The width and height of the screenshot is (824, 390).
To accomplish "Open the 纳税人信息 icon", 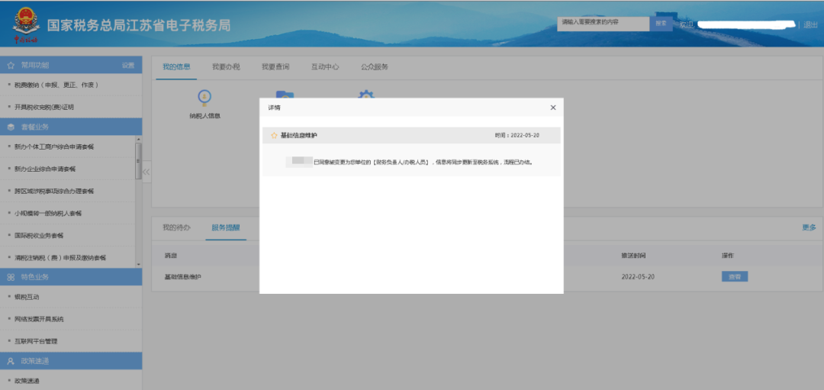I will (x=204, y=104).
